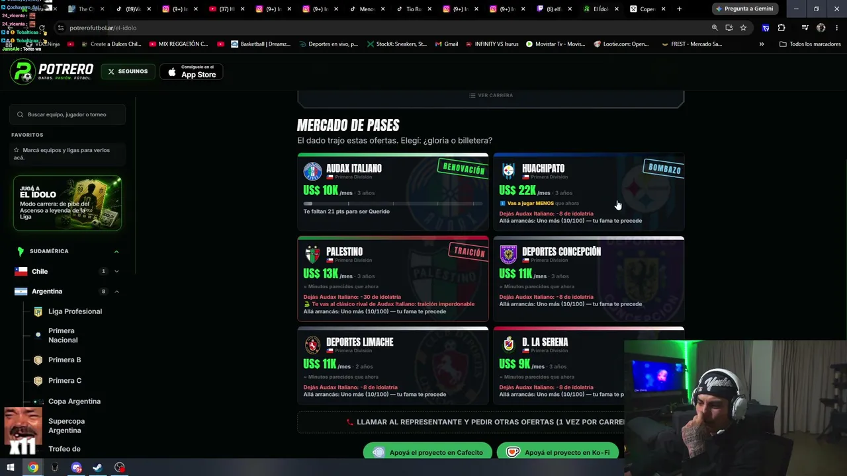This screenshot has width=847, height=476.
Task: Click the Potrero logo in the header
Action: 52,71
